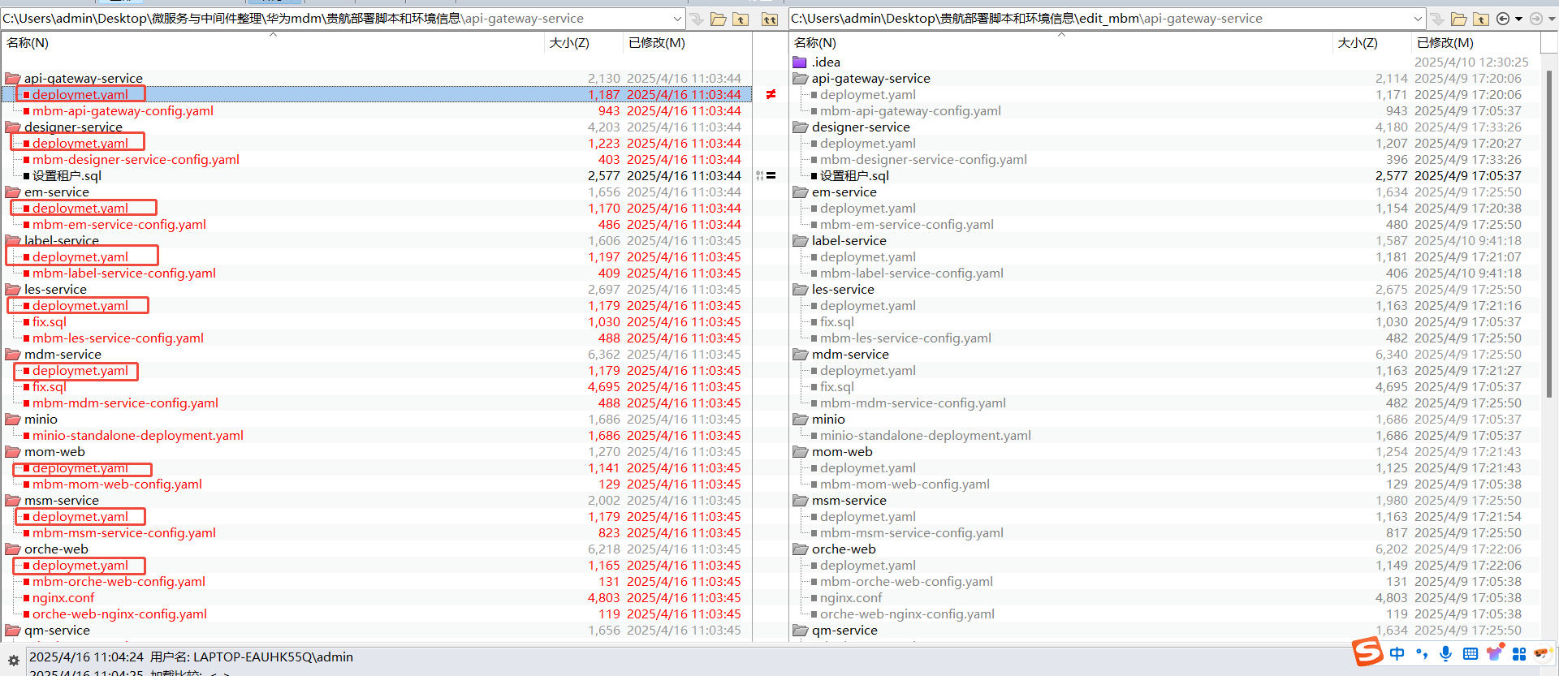The width and height of the screenshot is (1559, 676).
Task: Browse for folder in right pane toolbar
Action: coord(1458,19)
